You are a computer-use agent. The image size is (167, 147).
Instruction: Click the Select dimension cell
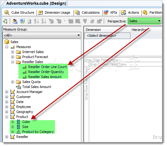point(107,36)
